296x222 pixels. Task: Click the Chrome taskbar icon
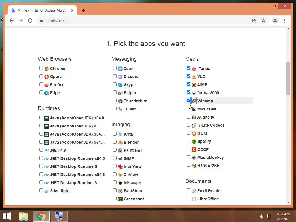pyautogui.click(x=41, y=216)
